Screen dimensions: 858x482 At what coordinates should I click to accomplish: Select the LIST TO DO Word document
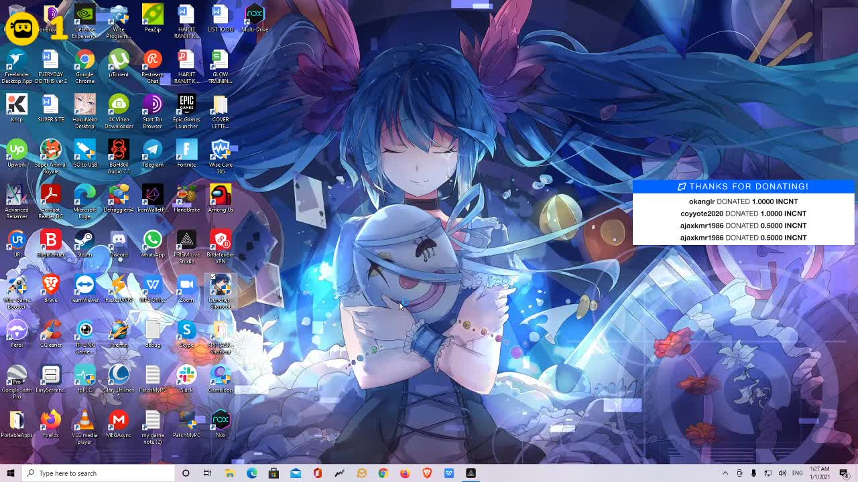coord(220,19)
